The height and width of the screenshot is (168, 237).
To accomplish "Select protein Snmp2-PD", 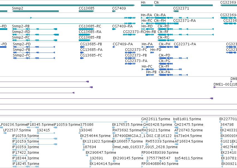I will (22, 44).
